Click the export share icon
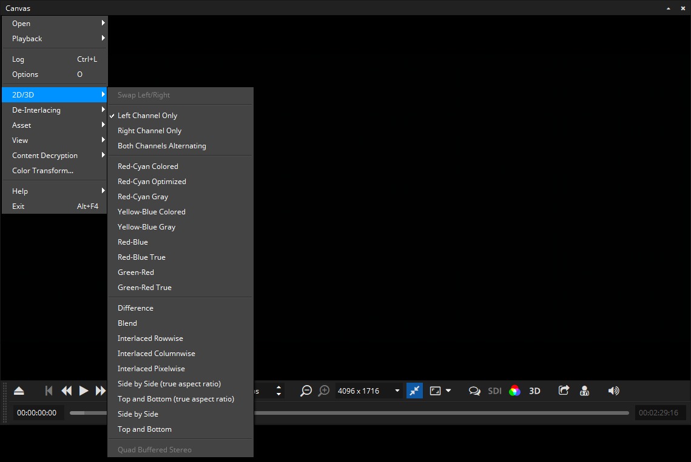Screen dimensions: 691x462 [564, 391]
